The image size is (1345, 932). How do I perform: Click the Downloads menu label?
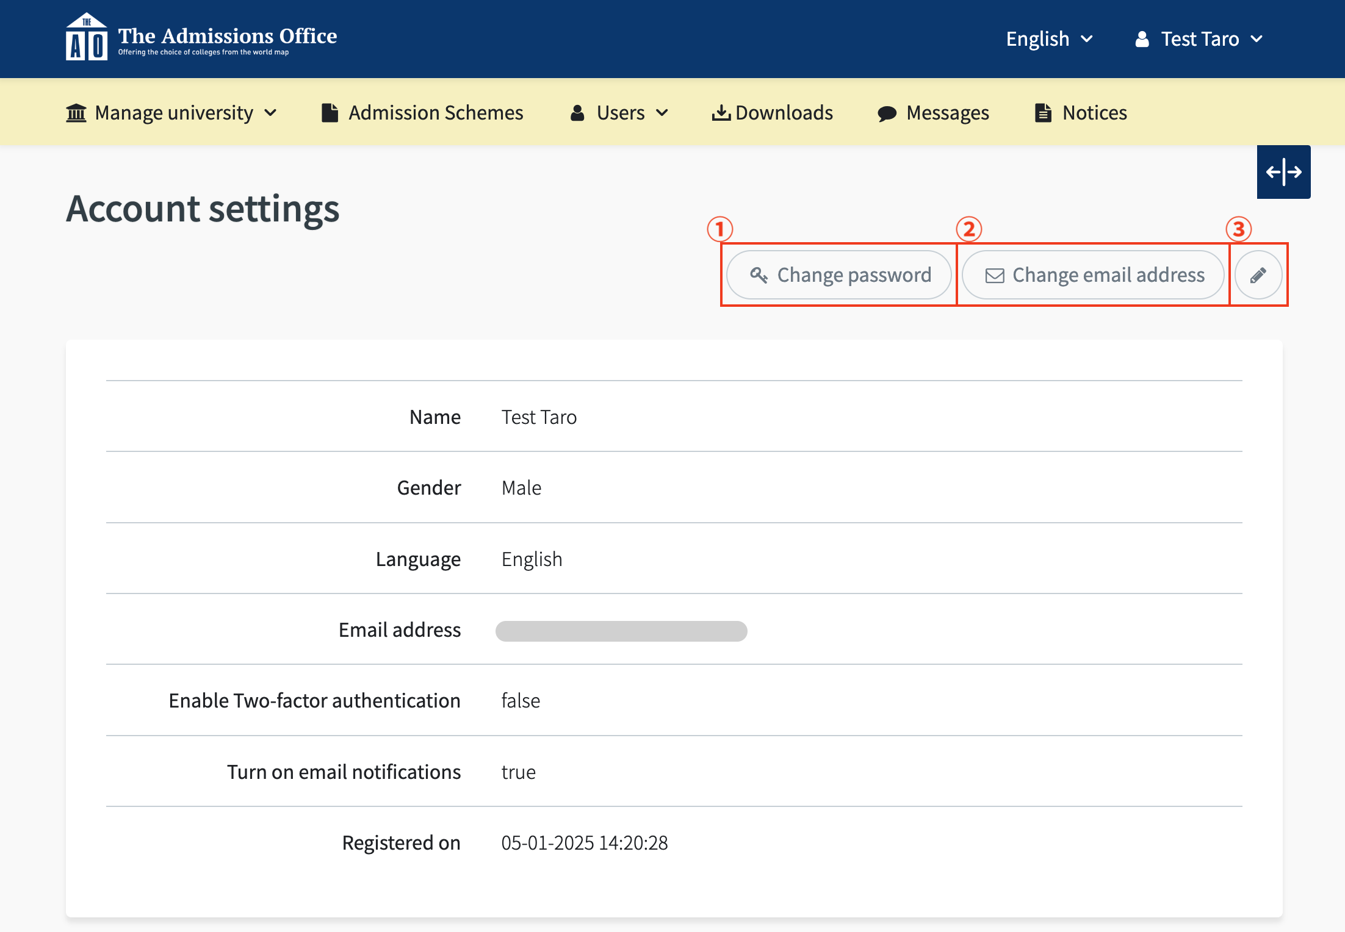click(784, 113)
